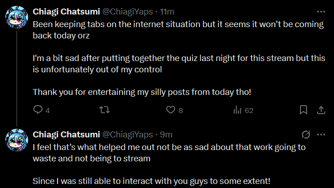Click Chiagi Chatsumi name on second post
The height and width of the screenshot is (188, 334).
[65, 134]
